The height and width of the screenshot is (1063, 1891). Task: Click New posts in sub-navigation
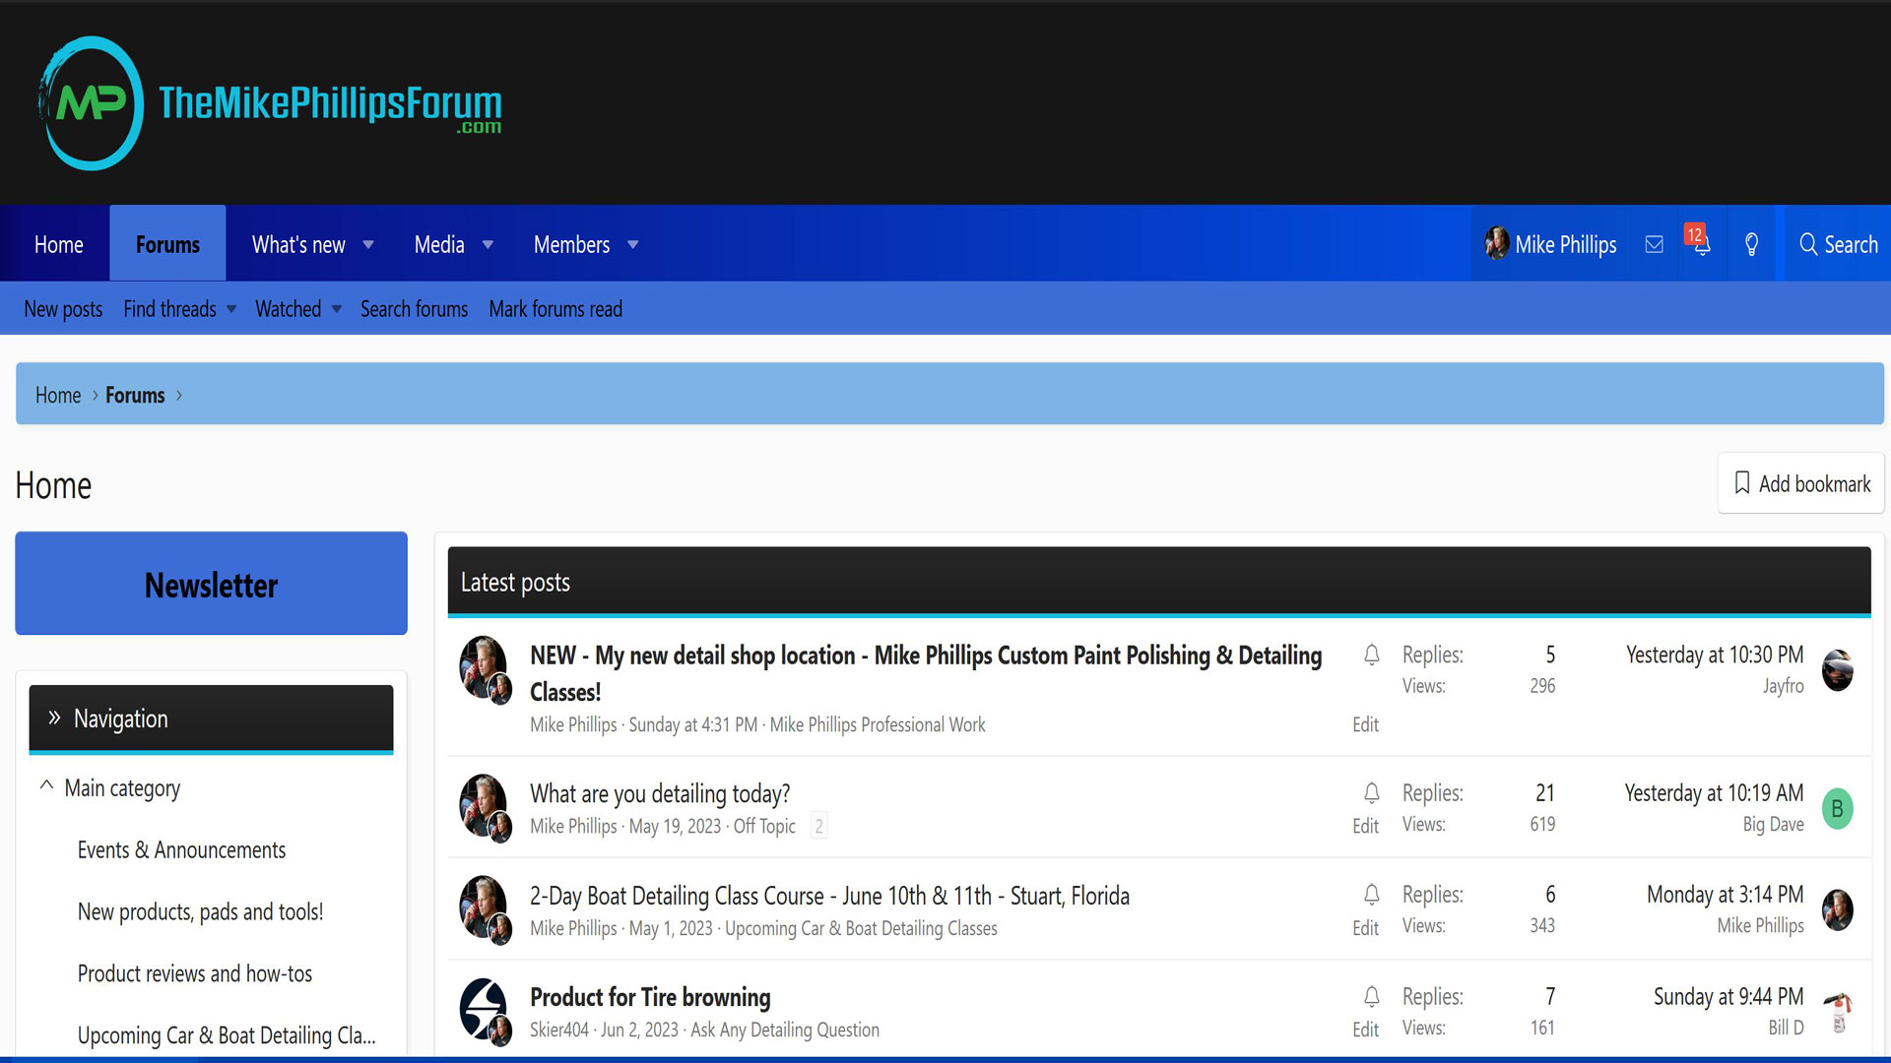(63, 309)
